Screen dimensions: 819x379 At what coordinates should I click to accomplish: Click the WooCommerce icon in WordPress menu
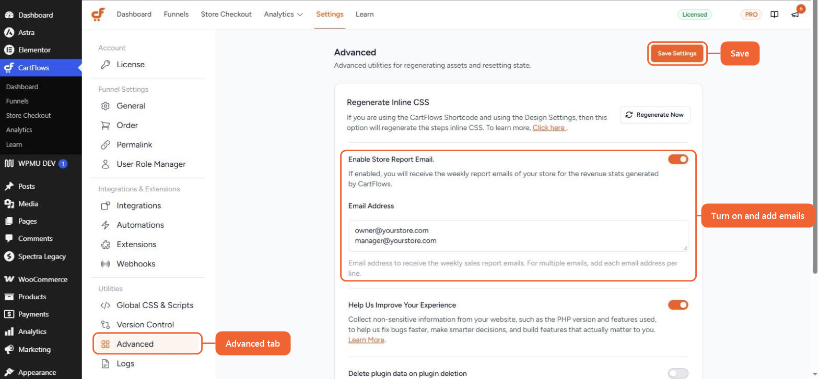point(9,279)
